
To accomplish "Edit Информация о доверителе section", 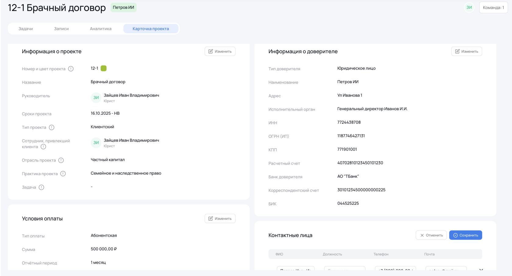I will [x=466, y=51].
